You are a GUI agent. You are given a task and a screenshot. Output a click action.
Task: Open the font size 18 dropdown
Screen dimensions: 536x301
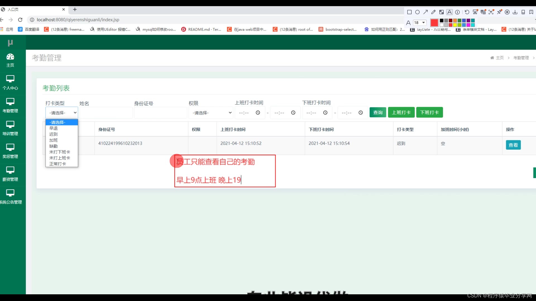(x=420, y=23)
